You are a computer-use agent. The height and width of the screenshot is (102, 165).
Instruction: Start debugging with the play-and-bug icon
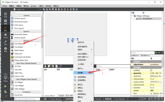click(5, 92)
